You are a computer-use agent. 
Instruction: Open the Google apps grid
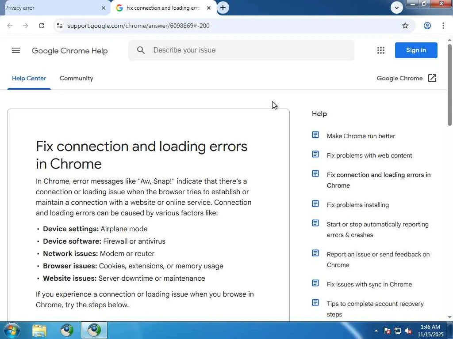(x=381, y=50)
